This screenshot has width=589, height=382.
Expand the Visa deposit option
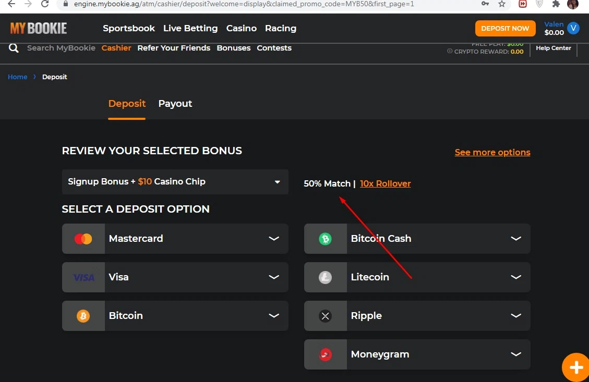175,277
